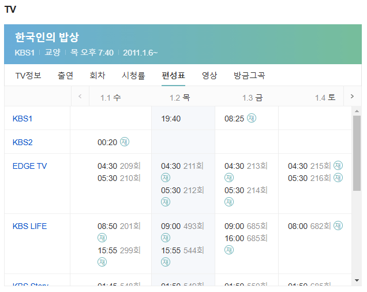Open the 방금그곡 tab
Image resolution: width=367 pixels, height=292 pixels.
coord(249,76)
